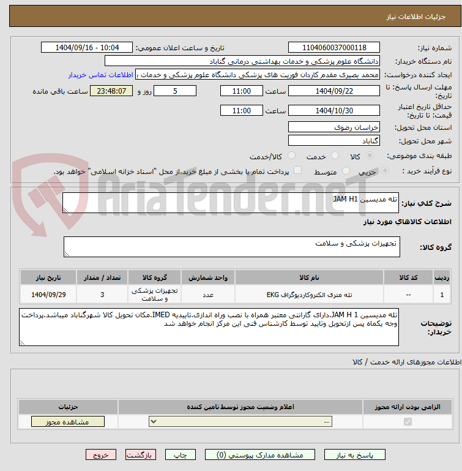Select the 'کالا/خدمت' radio button
This screenshot has width=462, height=471.
pos(291,156)
